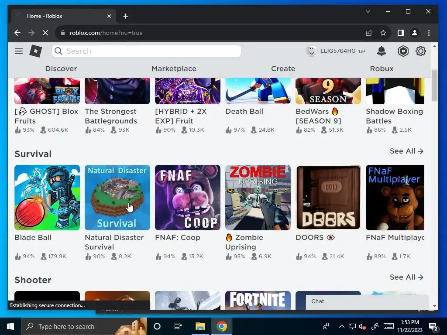Open the DOORS game thumbnail
This screenshot has width=447, height=335.
coord(328,198)
